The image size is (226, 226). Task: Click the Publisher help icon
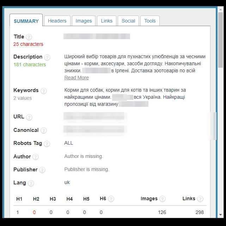click(x=42, y=170)
